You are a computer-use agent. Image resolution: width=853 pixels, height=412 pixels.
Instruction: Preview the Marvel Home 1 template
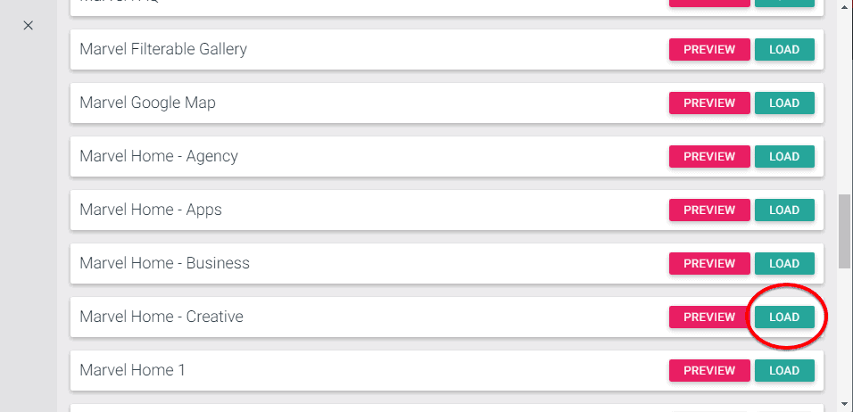coord(709,371)
